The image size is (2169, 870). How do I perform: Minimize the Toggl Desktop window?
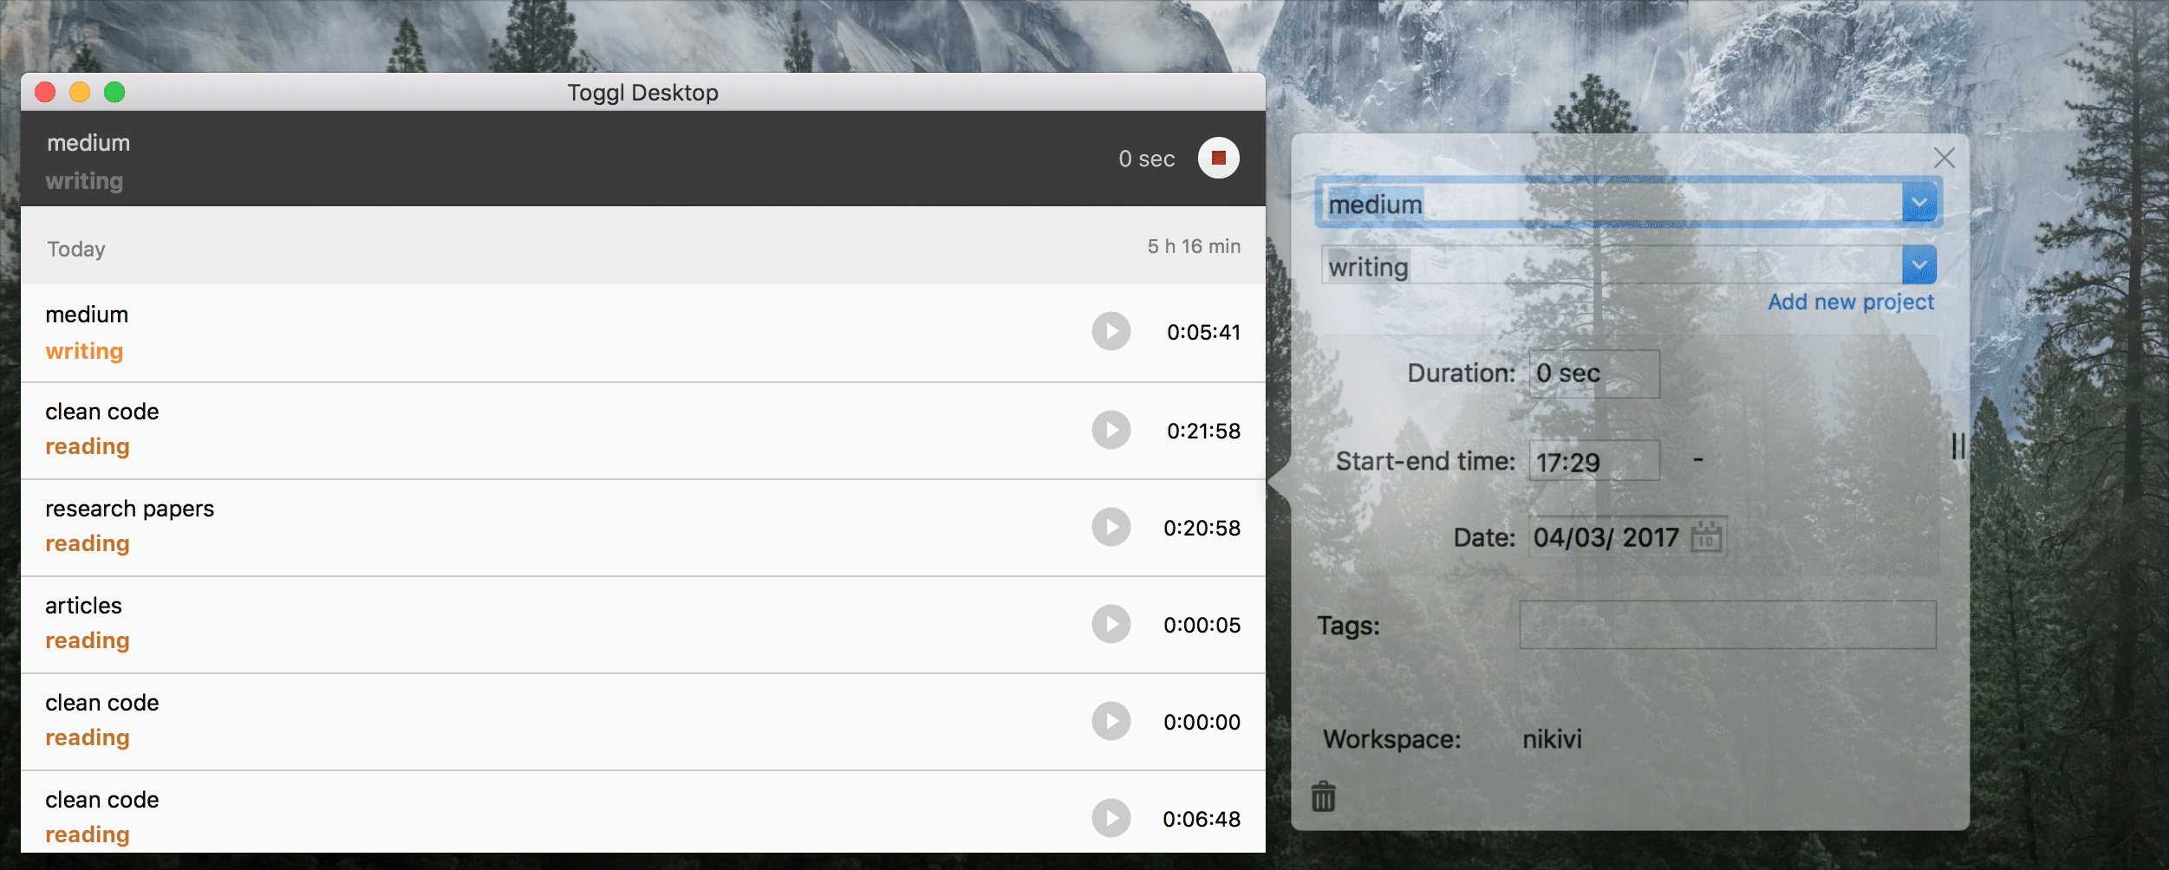[80, 92]
